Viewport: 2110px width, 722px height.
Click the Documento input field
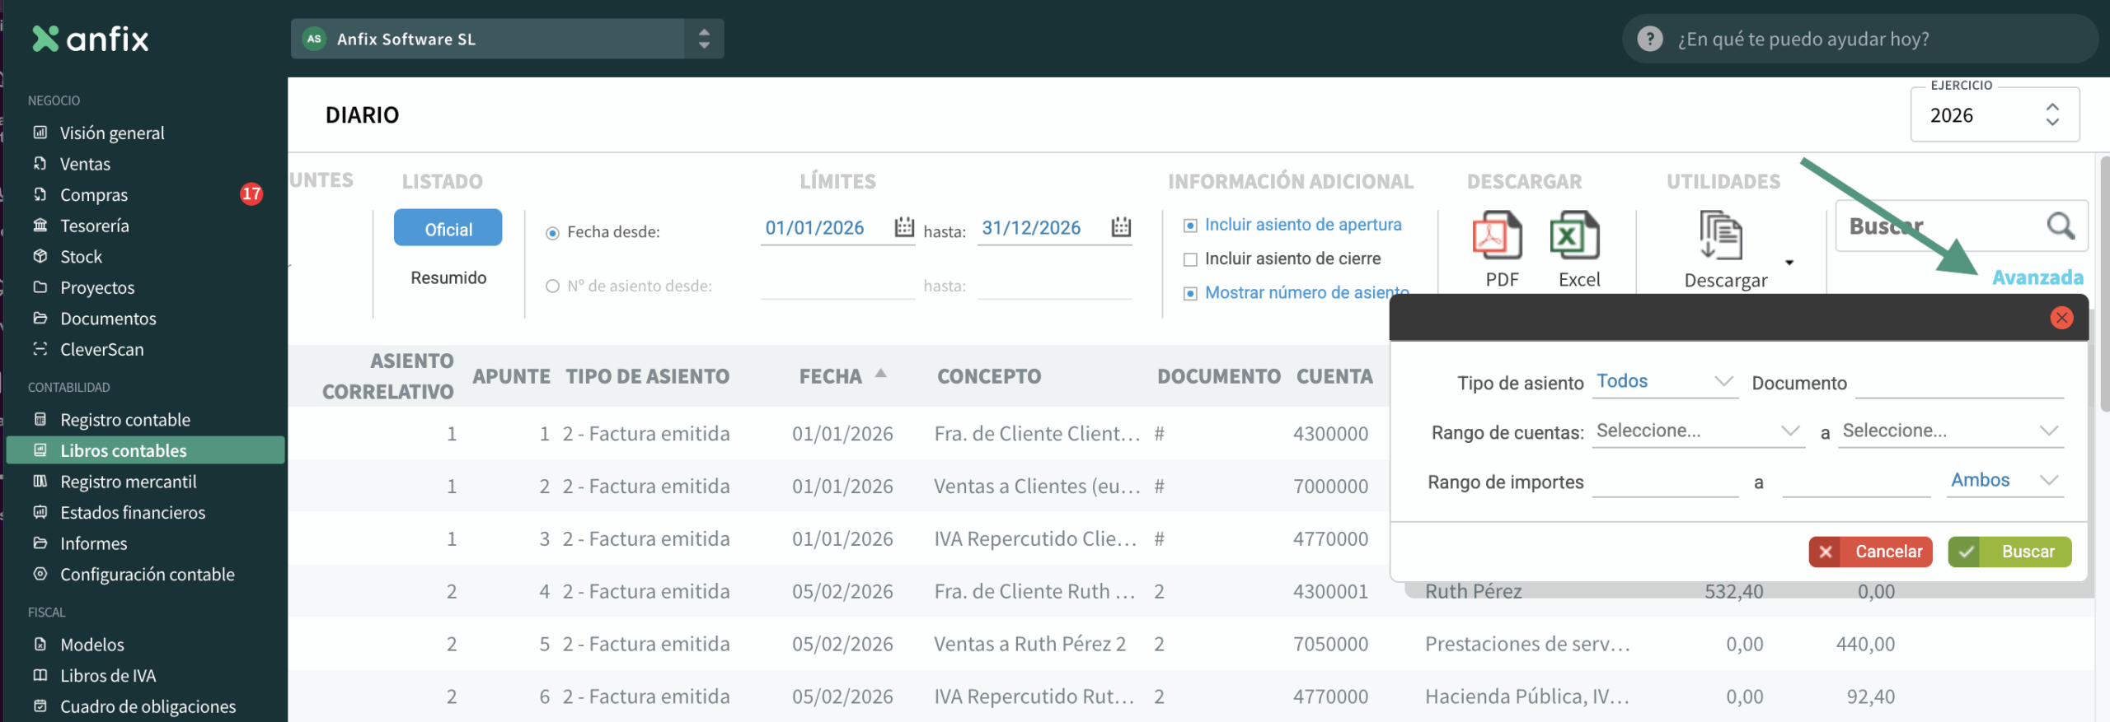point(1958,384)
